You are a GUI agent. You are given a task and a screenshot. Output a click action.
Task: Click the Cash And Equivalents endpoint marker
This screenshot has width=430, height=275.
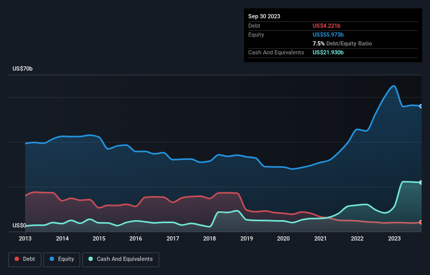click(x=421, y=182)
